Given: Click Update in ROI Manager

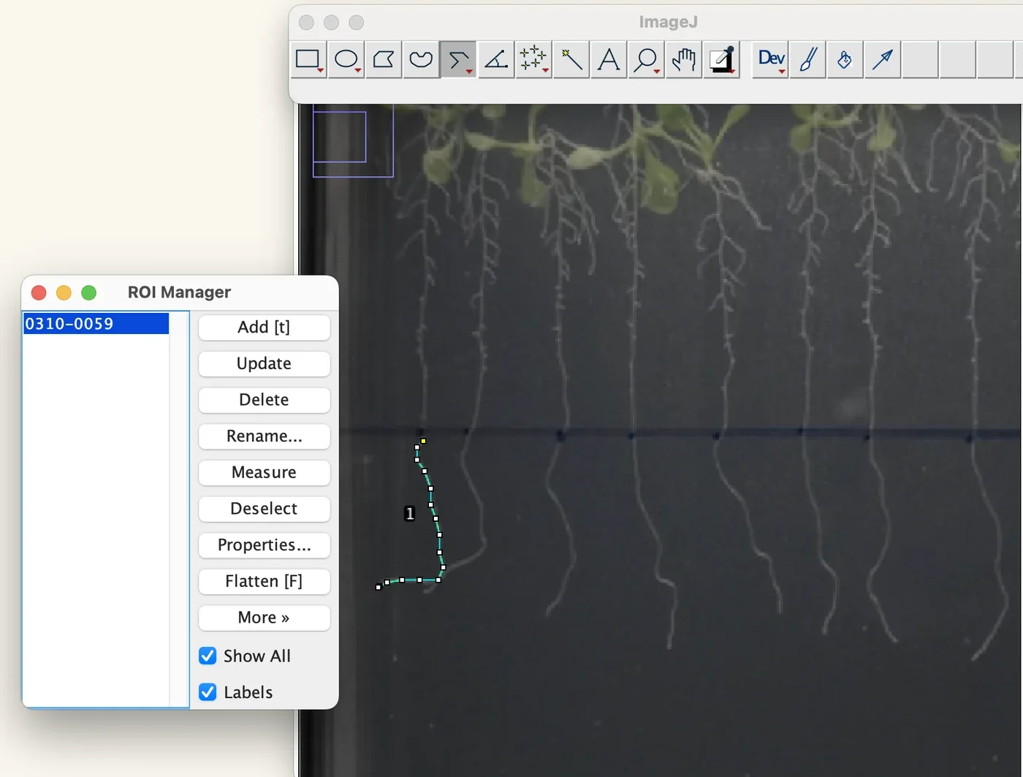Looking at the screenshot, I should (264, 363).
